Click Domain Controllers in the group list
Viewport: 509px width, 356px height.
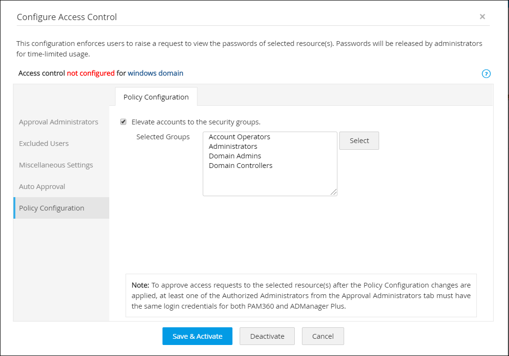(240, 165)
